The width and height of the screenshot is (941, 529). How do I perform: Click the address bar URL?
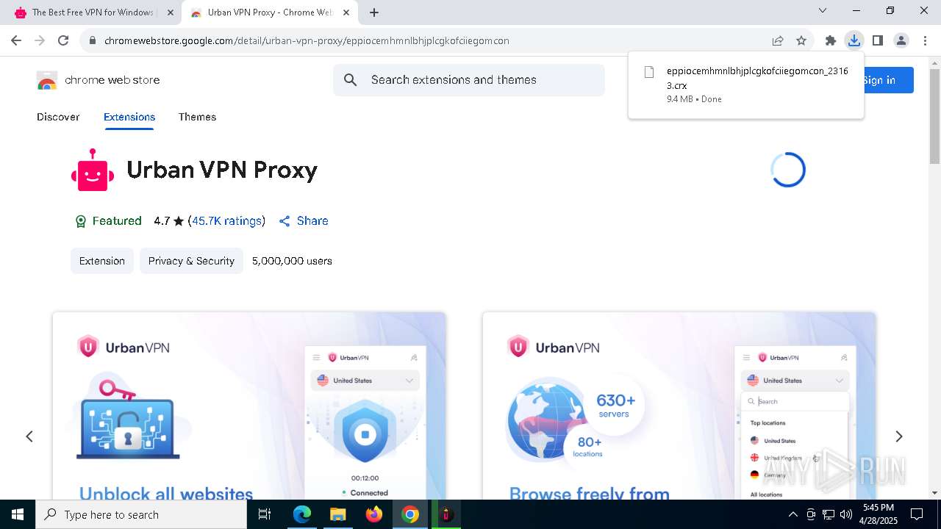click(307, 41)
